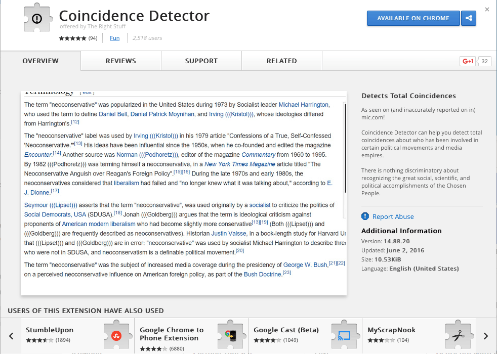497x354 pixels.
Task: Click the five-star rating display
Action: 72,38
